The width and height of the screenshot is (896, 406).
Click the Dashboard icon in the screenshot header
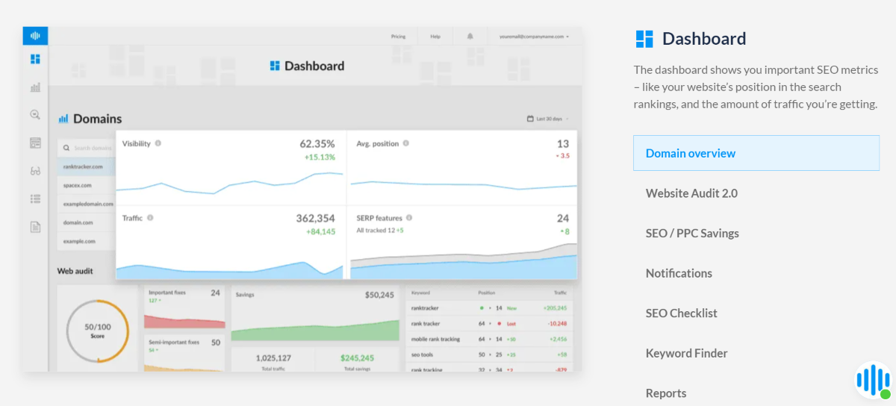pyautogui.click(x=275, y=66)
